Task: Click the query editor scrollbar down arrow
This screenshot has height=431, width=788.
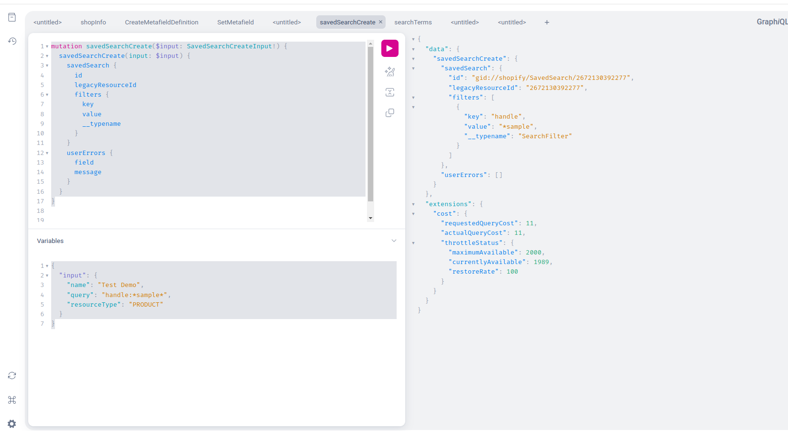Action: click(x=370, y=218)
